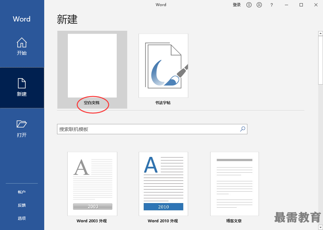The height and width of the screenshot is (230, 323).
Task: Click the 空白文档 label text
Action: pos(92,103)
